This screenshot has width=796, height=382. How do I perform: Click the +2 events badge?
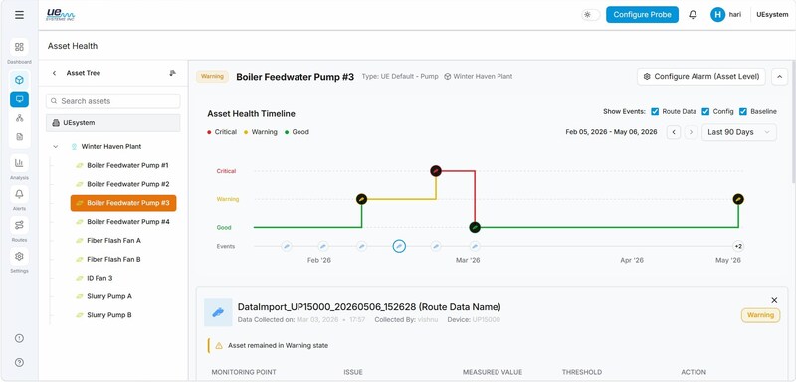coord(738,246)
